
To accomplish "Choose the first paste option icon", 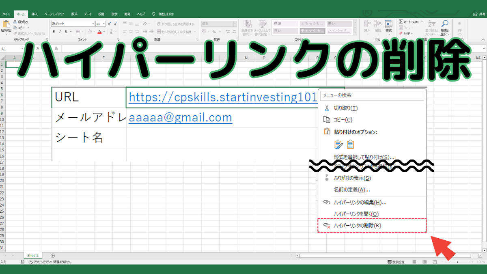I will point(338,144).
